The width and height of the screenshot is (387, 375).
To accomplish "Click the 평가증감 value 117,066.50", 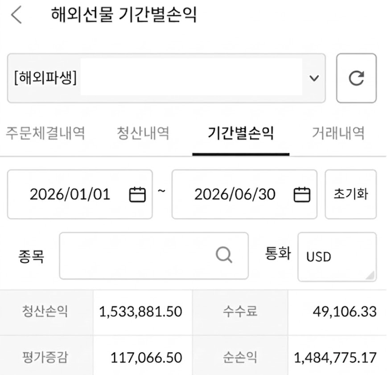I will point(146,358).
